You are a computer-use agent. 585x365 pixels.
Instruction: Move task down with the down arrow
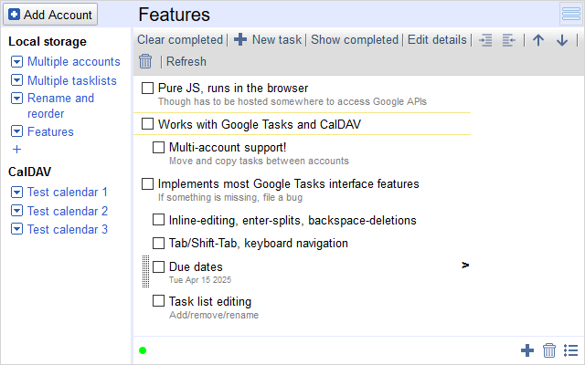[x=562, y=40]
